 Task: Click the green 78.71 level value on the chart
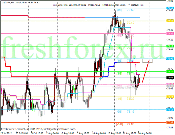131,73
